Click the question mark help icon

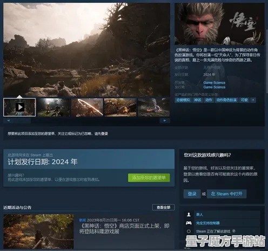click(234, 231)
